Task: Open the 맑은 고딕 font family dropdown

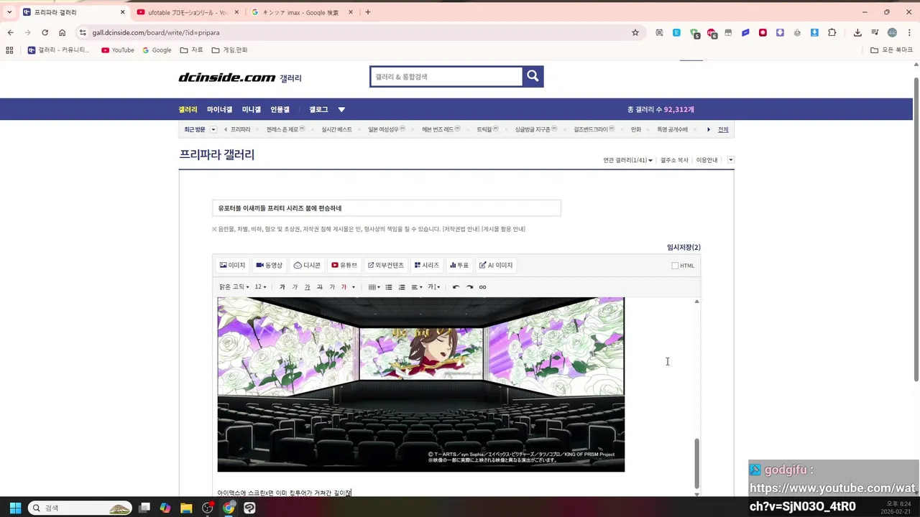Action: (x=234, y=287)
